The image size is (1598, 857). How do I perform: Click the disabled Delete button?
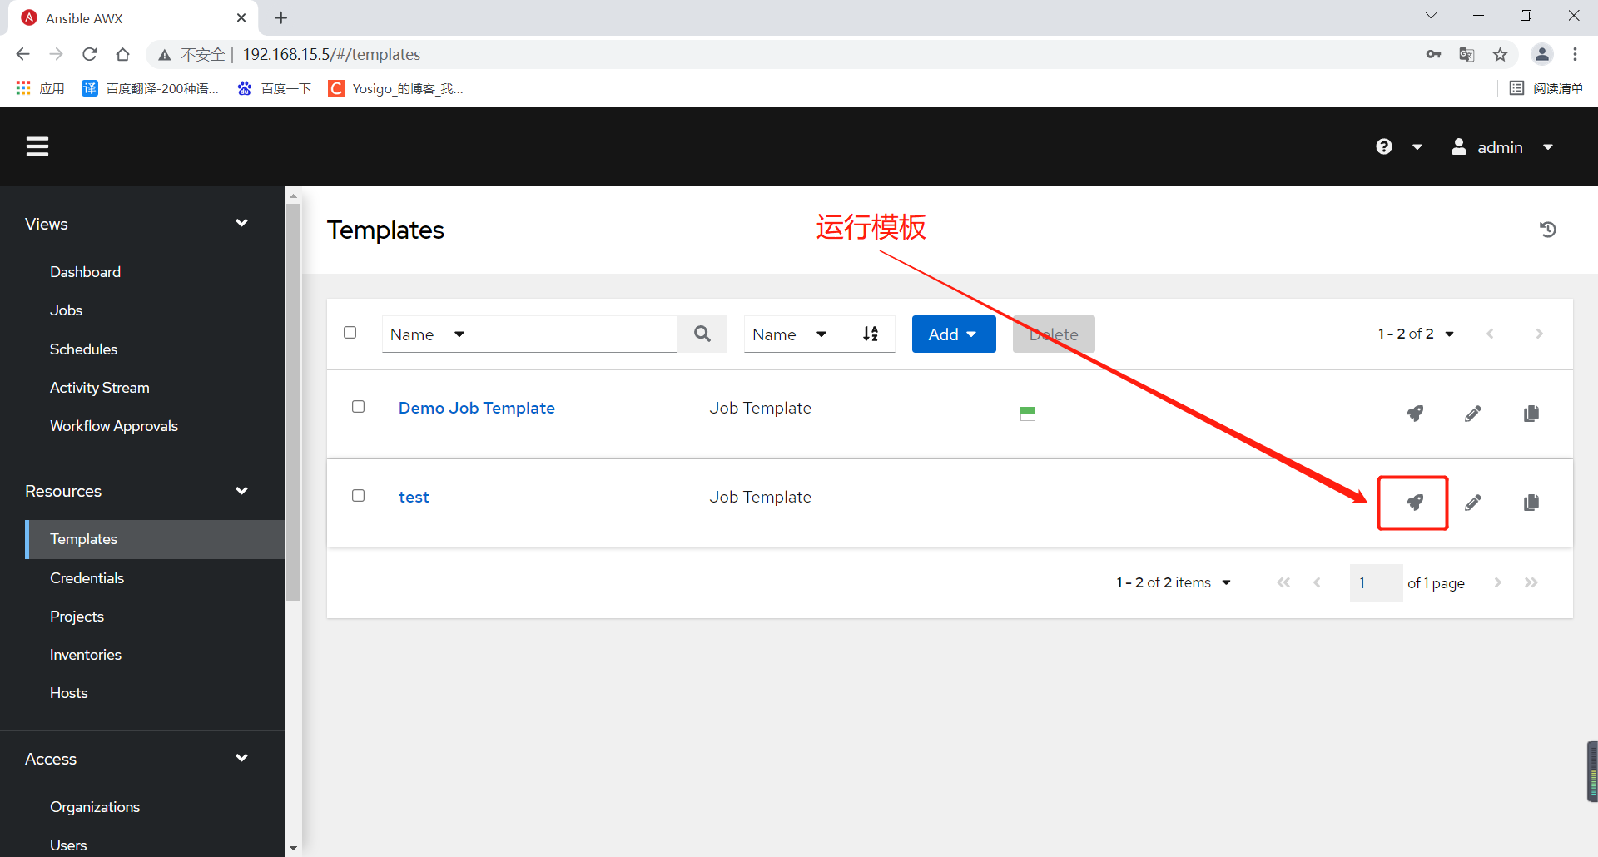point(1054,334)
